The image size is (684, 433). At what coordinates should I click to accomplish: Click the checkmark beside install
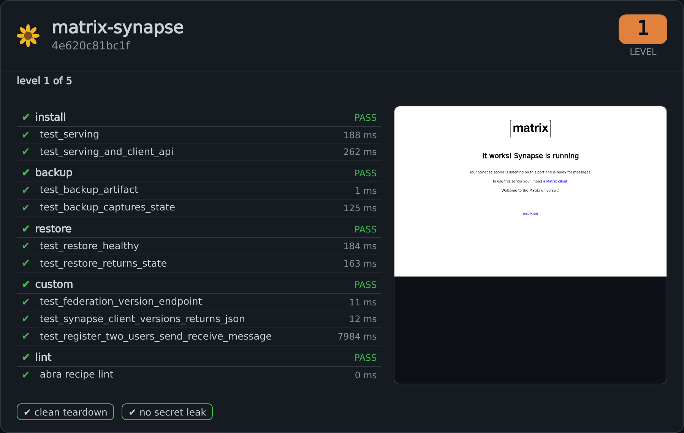click(x=26, y=117)
